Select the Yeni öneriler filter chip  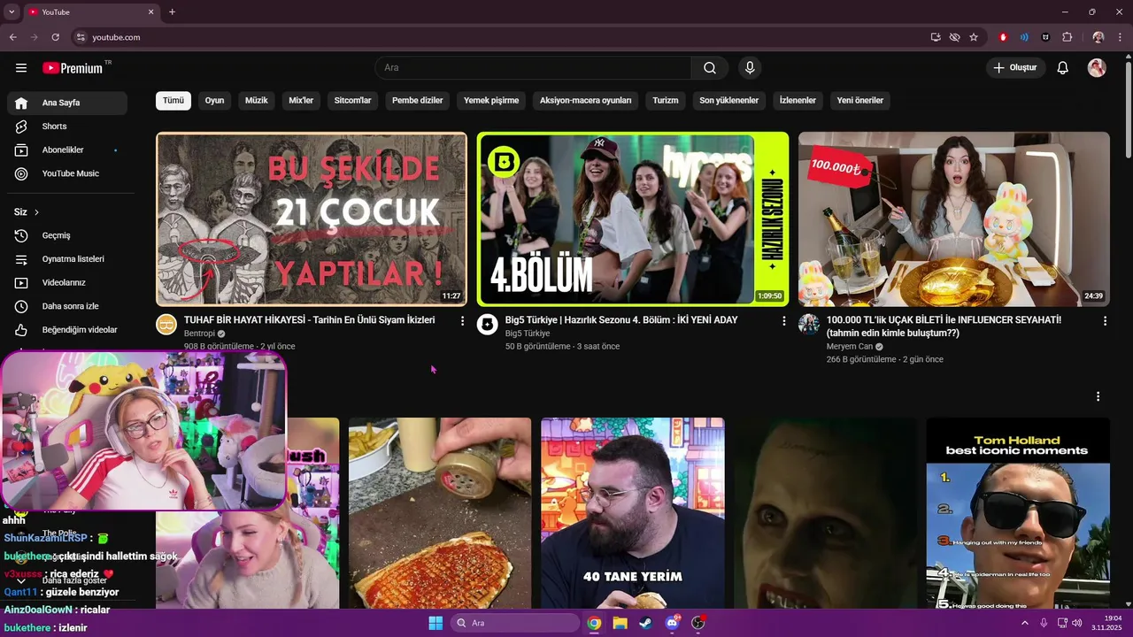860,101
